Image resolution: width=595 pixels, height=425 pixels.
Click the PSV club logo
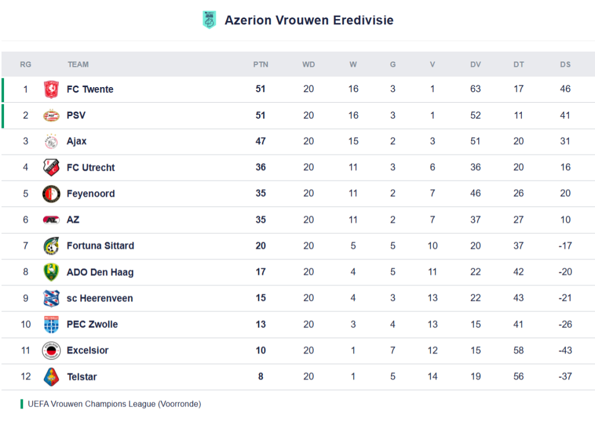coord(51,116)
